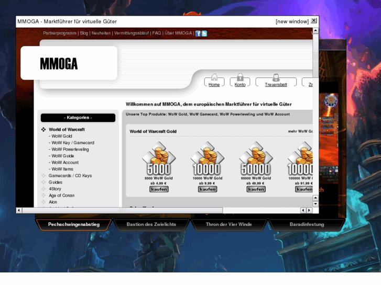Click the World of Warcraft category bullet icon
This screenshot has height=285, width=381.
pyautogui.click(x=43, y=130)
